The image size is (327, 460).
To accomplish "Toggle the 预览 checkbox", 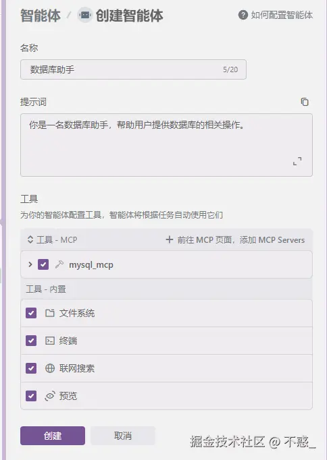I will [31, 396].
